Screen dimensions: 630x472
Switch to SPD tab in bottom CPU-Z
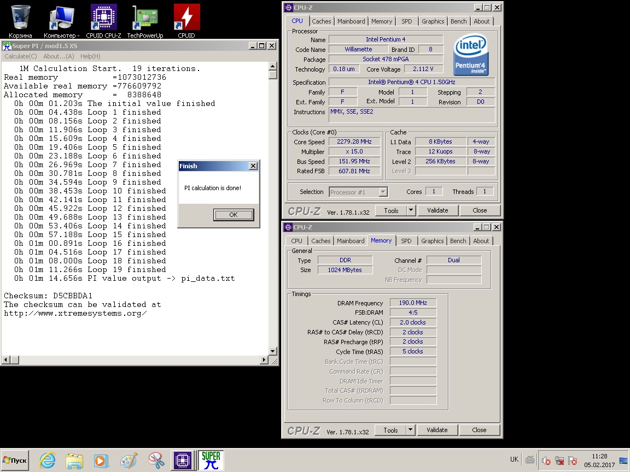406,241
